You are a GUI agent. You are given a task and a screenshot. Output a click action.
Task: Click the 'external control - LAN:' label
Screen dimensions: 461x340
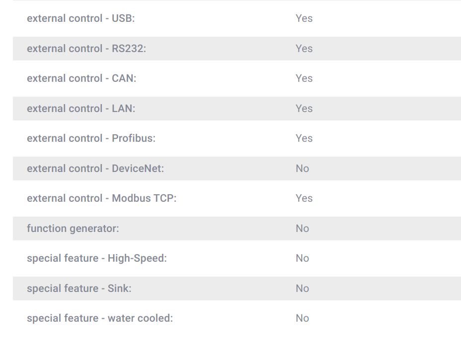(81, 109)
